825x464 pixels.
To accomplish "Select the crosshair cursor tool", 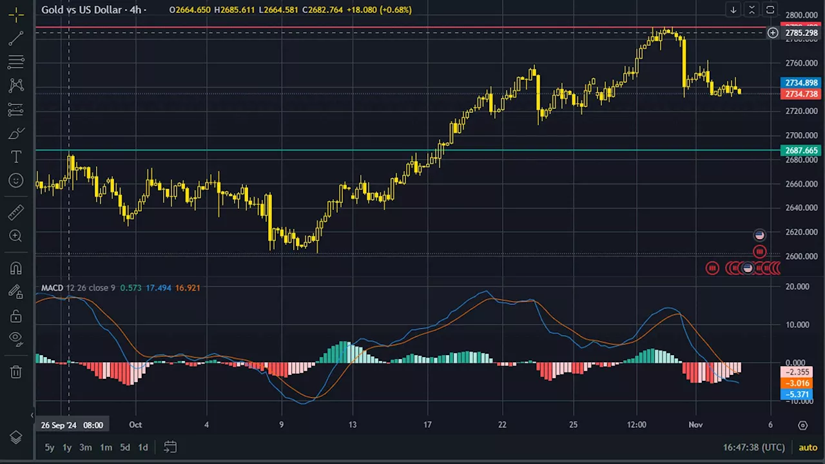I will click(16, 14).
